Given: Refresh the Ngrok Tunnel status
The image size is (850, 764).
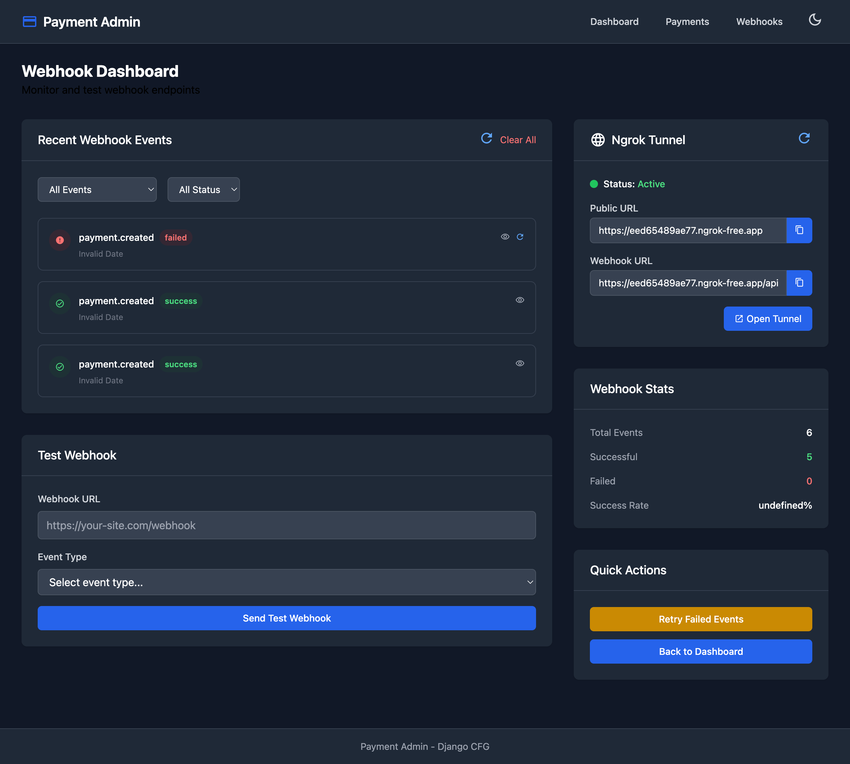Looking at the screenshot, I should (804, 138).
